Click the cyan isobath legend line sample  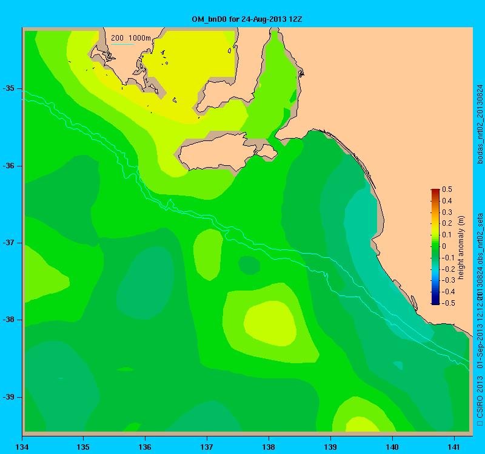pos(122,44)
